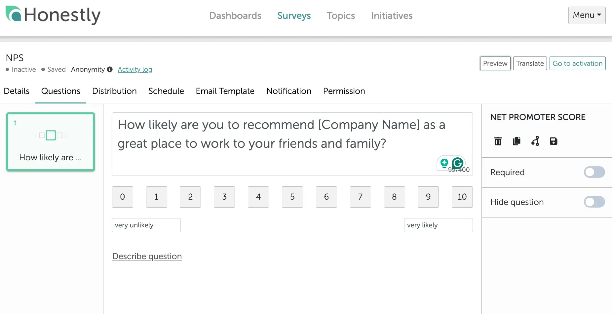Enable the Required toggle
This screenshot has width=612, height=314.
tap(594, 172)
